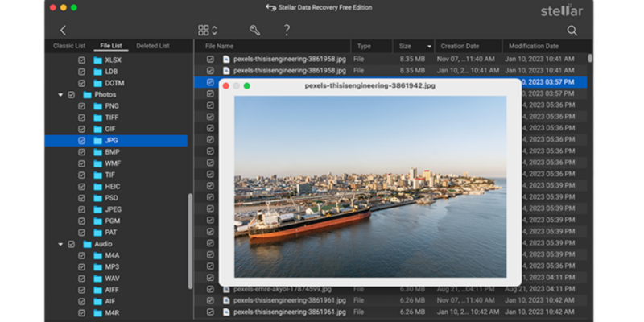Toggle checkbox for first pexels-thisisengineering-3861958.jpg

pos(210,60)
